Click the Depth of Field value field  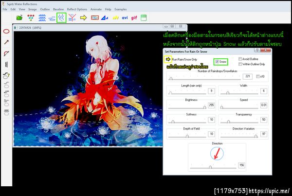(x=211, y=134)
